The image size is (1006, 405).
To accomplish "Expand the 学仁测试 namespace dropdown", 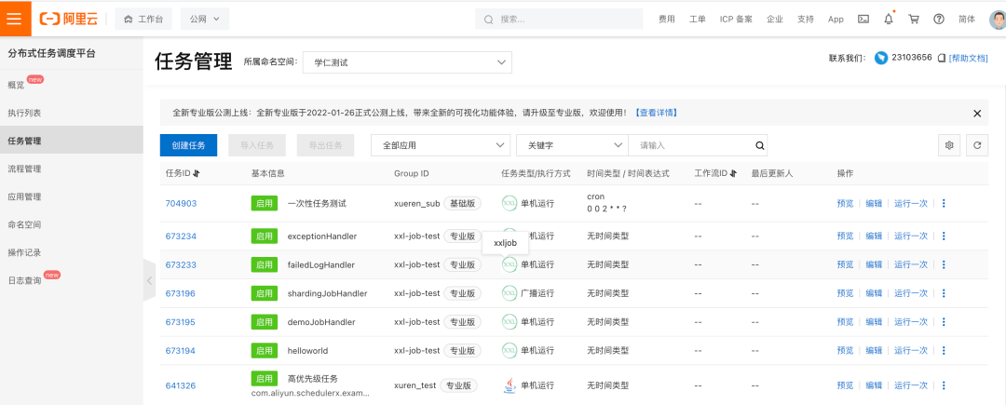I will [407, 62].
